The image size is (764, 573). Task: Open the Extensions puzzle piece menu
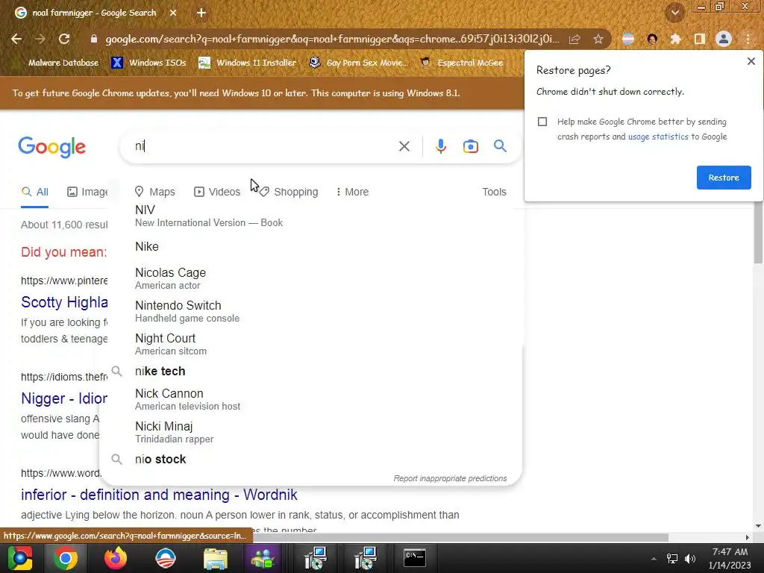675,39
